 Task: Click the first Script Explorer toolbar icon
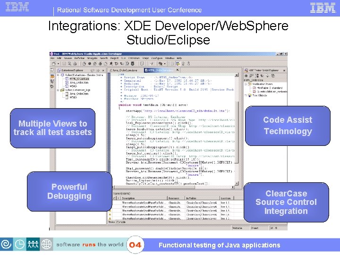[246, 76]
